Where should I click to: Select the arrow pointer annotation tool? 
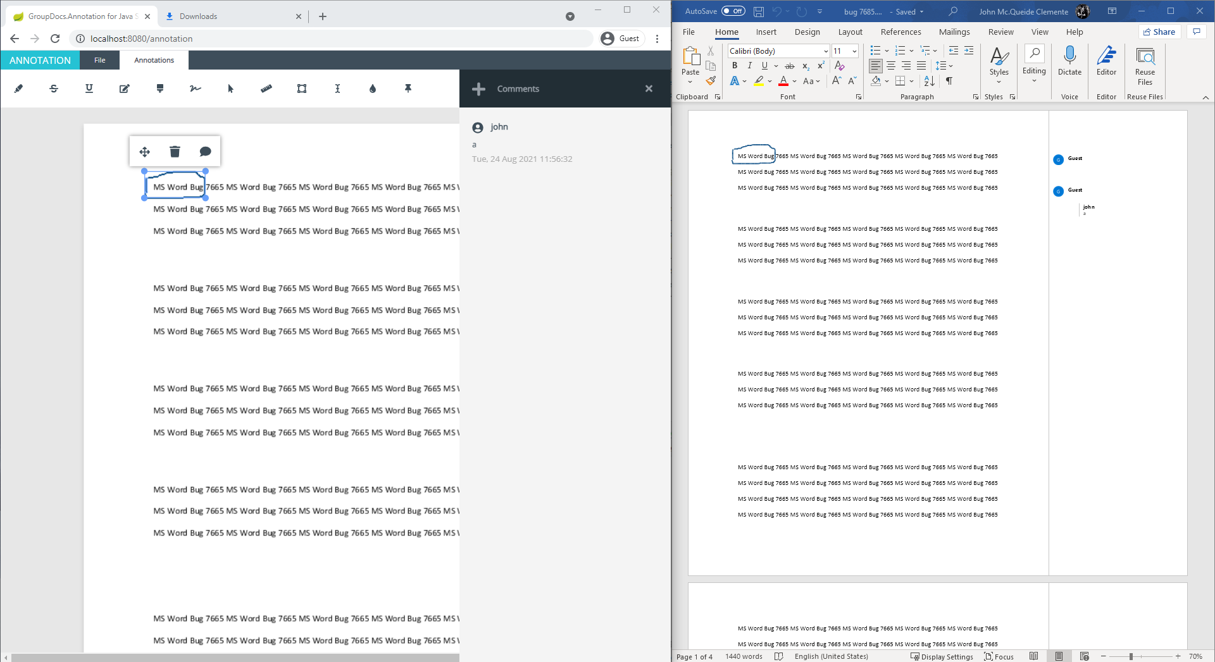tap(230, 89)
